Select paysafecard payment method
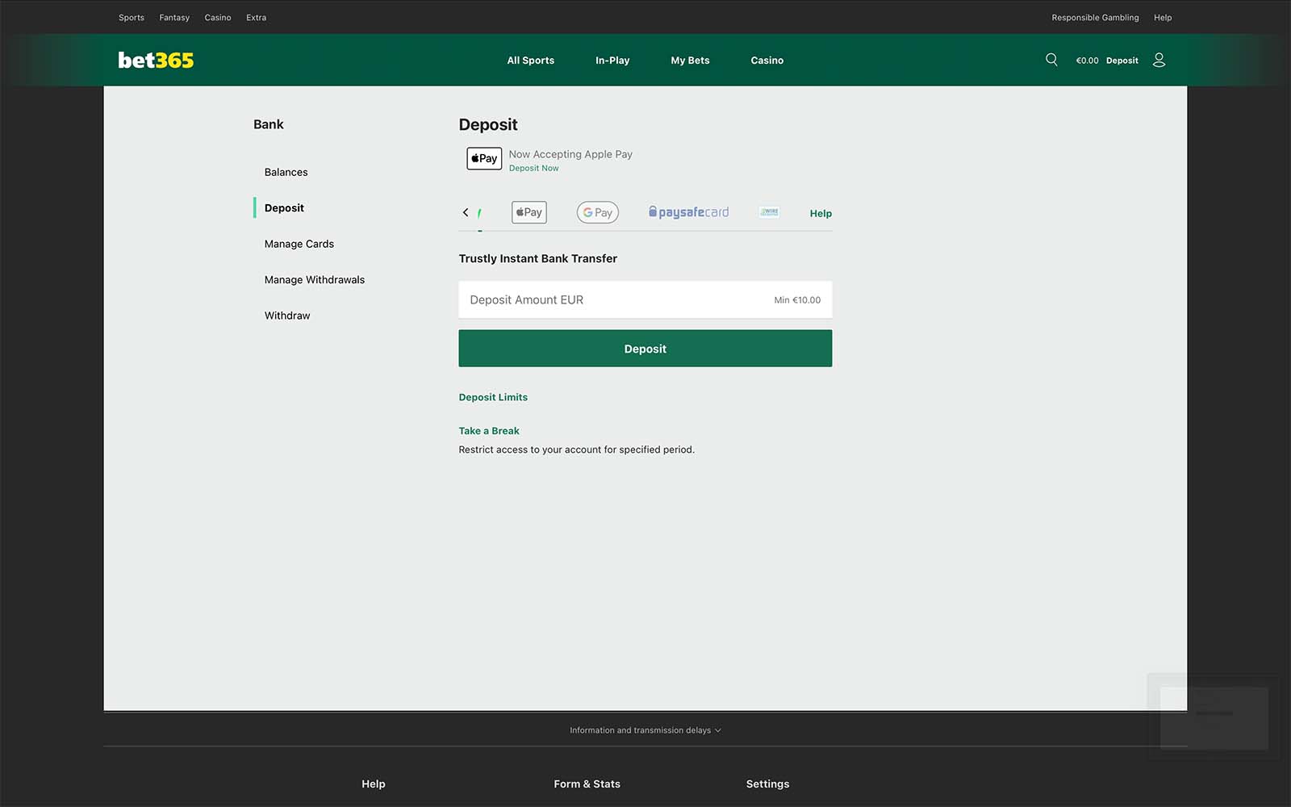The height and width of the screenshot is (807, 1291). click(x=688, y=212)
